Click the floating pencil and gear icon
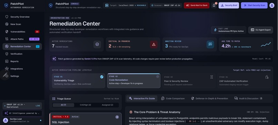Image resolution: width=278 pixels, height=125 pixels. tap(5, 75)
